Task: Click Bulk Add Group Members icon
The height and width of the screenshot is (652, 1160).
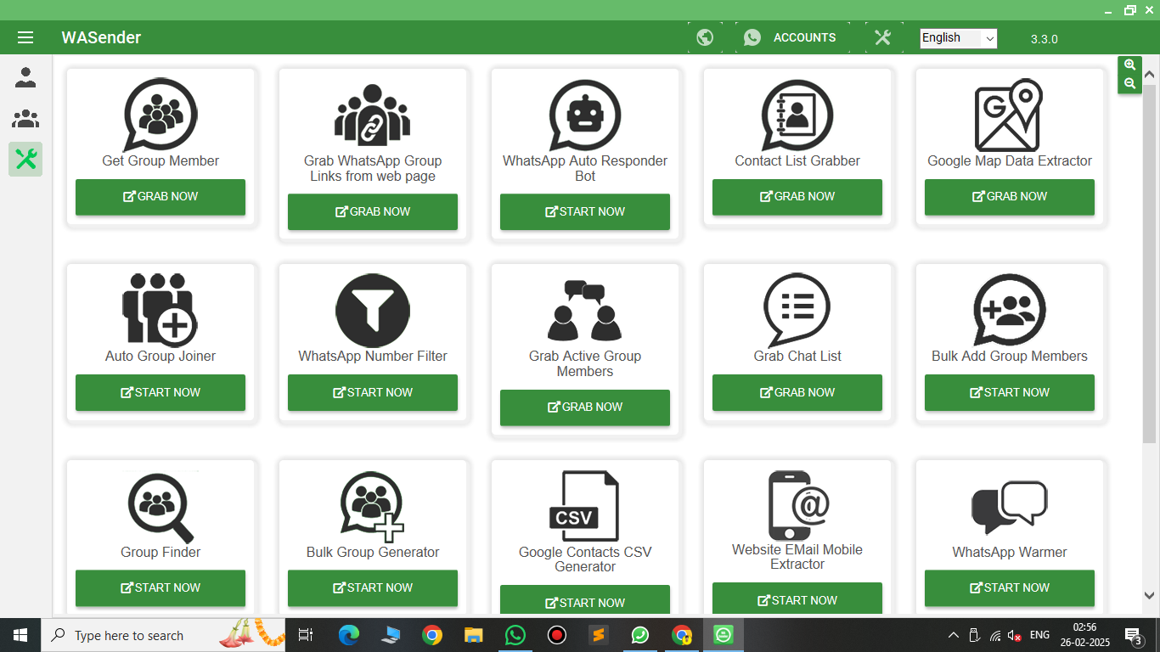Action: point(1010,310)
